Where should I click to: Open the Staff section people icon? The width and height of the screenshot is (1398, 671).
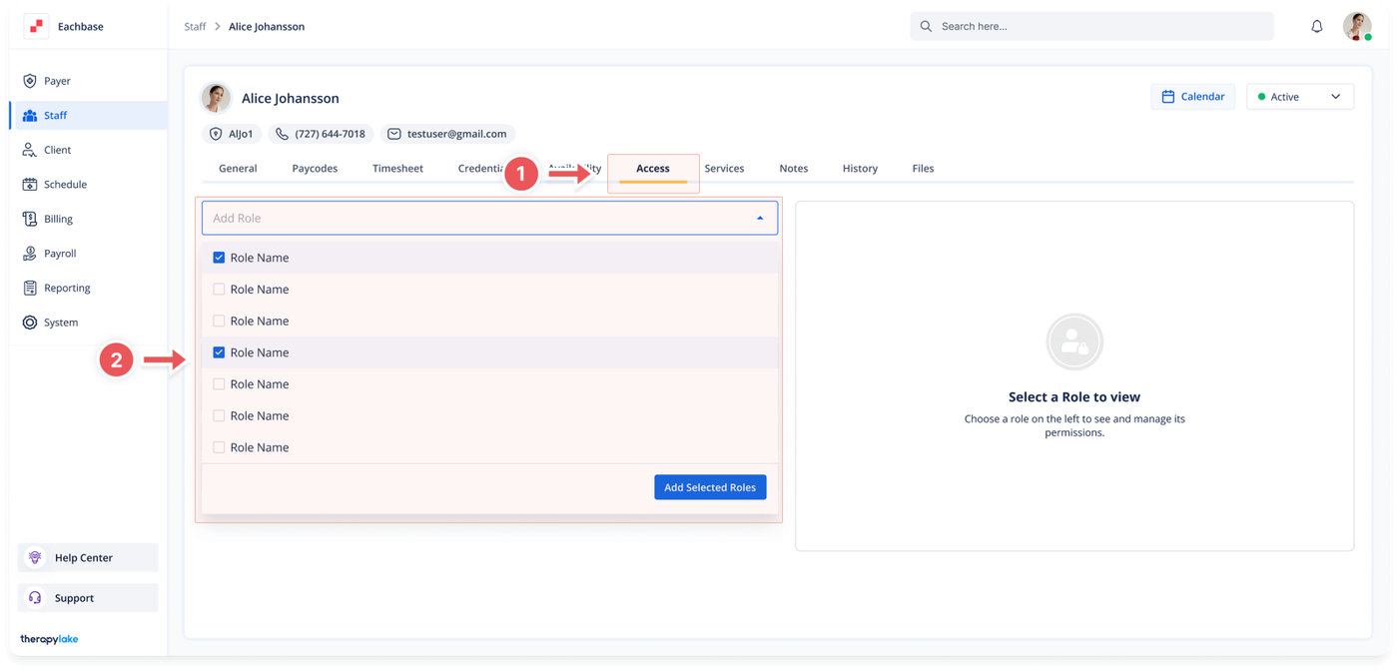30,116
